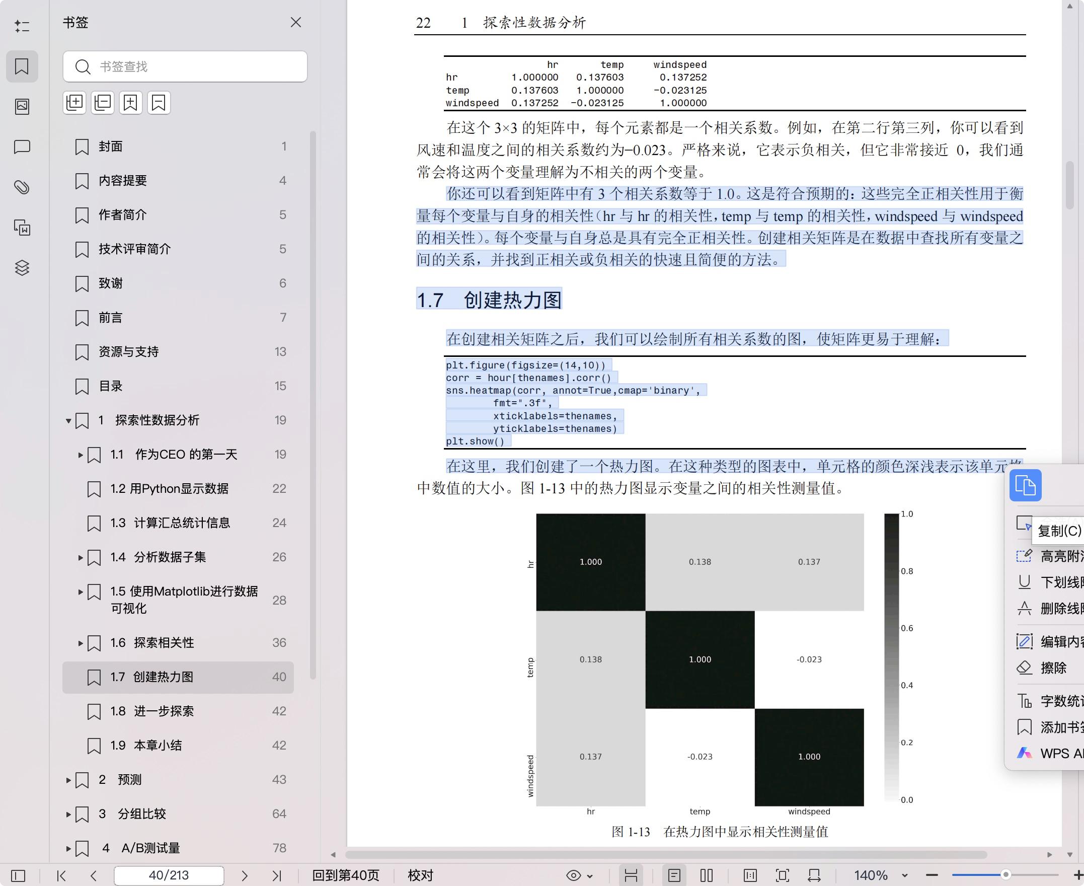This screenshot has height=886, width=1084.
Task: Go to bookmark 1.8 进一步探索
Action: 178,711
